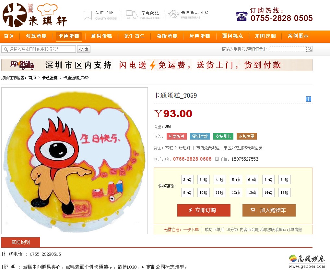Focus the cake flavor search field

tap(39, 49)
